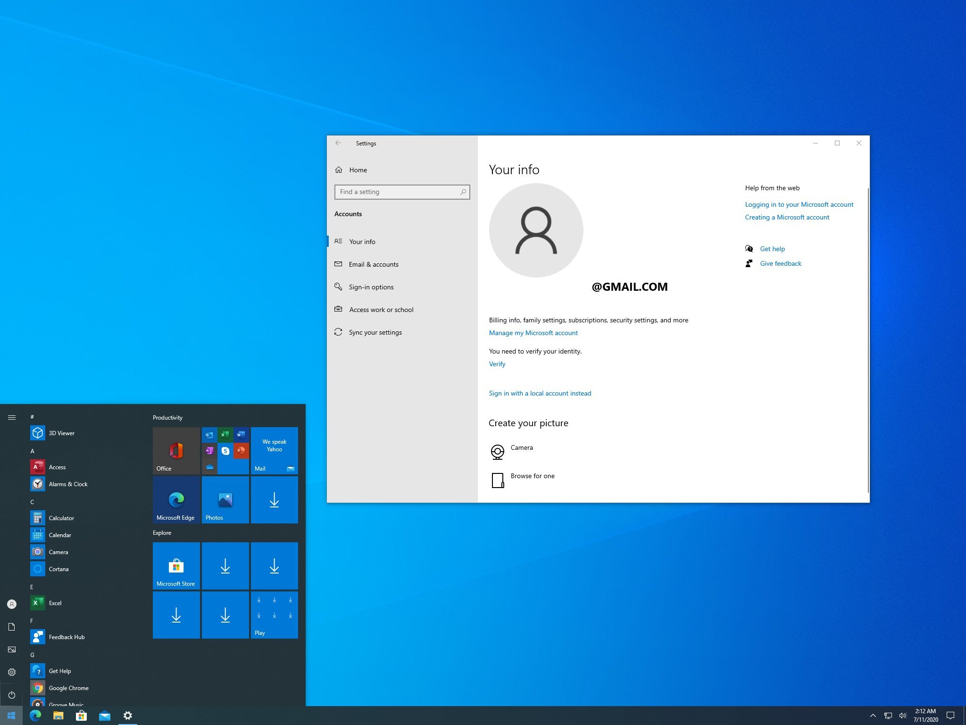Open Cortana app from list
The height and width of the screenshot is (725, 966).
[x=59, y=568]
